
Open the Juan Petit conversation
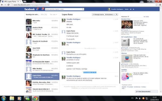tap(42, 49)
